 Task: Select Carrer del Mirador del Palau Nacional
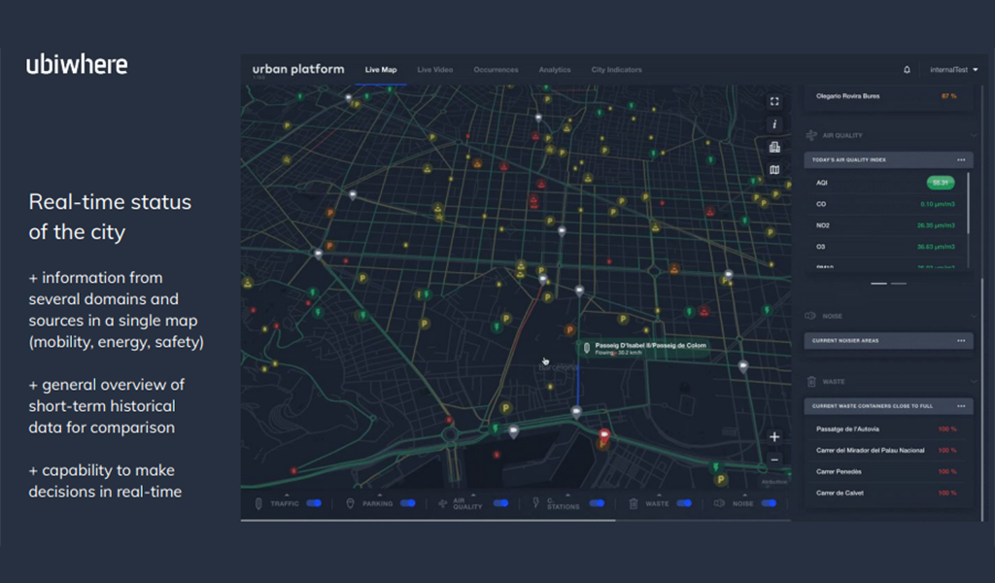click(886, 451)
